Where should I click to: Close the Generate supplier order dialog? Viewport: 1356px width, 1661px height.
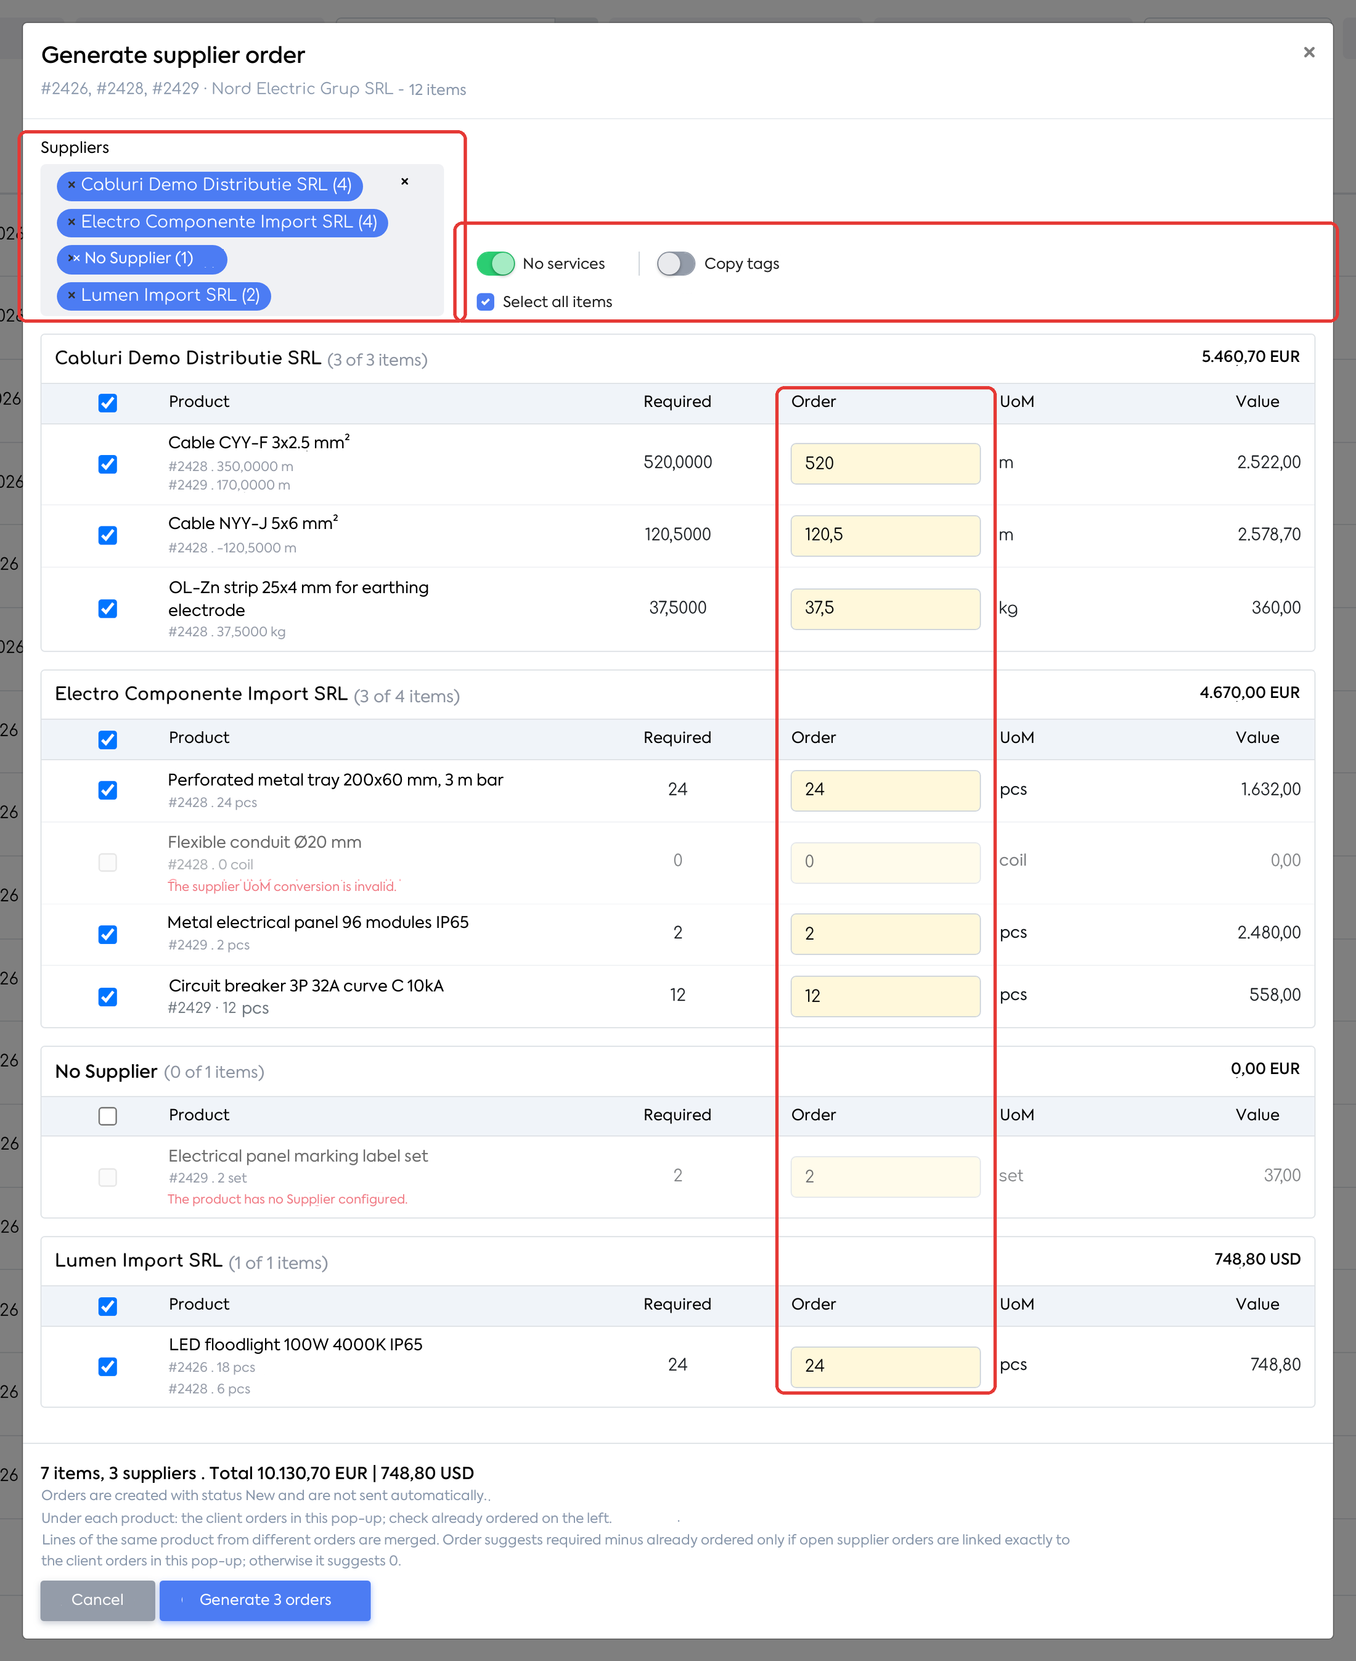(1309, 52)
